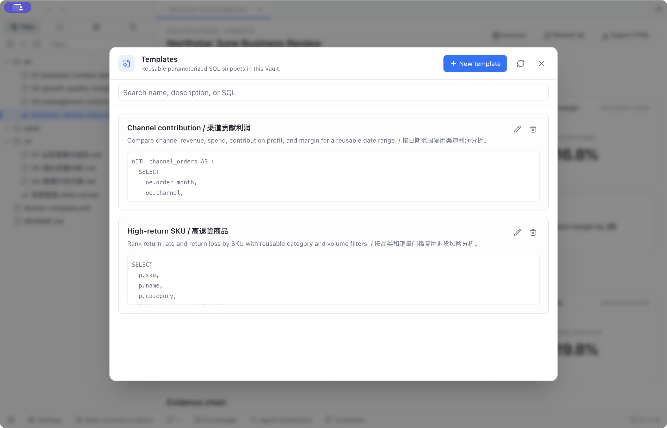Click the purple screen-sharing indicator icon
Viewport: 667px width, 428px height.
(x=18, y=8)
